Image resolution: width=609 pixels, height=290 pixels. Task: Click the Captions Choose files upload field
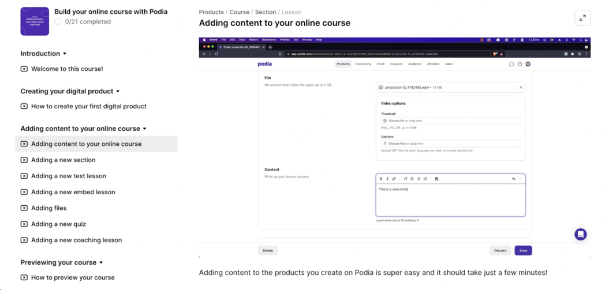click(x=450, y=144)
